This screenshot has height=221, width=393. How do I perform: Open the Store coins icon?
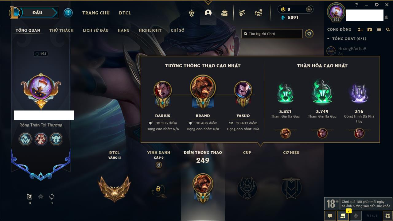[259, 13]
